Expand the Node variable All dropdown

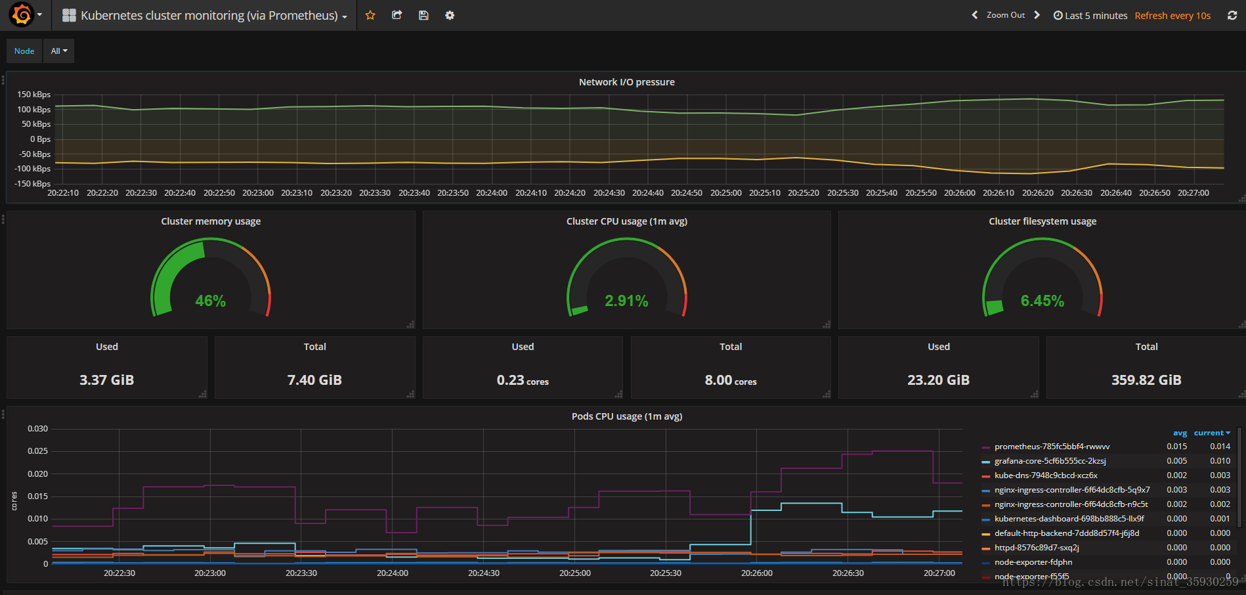pyautogui.click(x=59, y=51)
